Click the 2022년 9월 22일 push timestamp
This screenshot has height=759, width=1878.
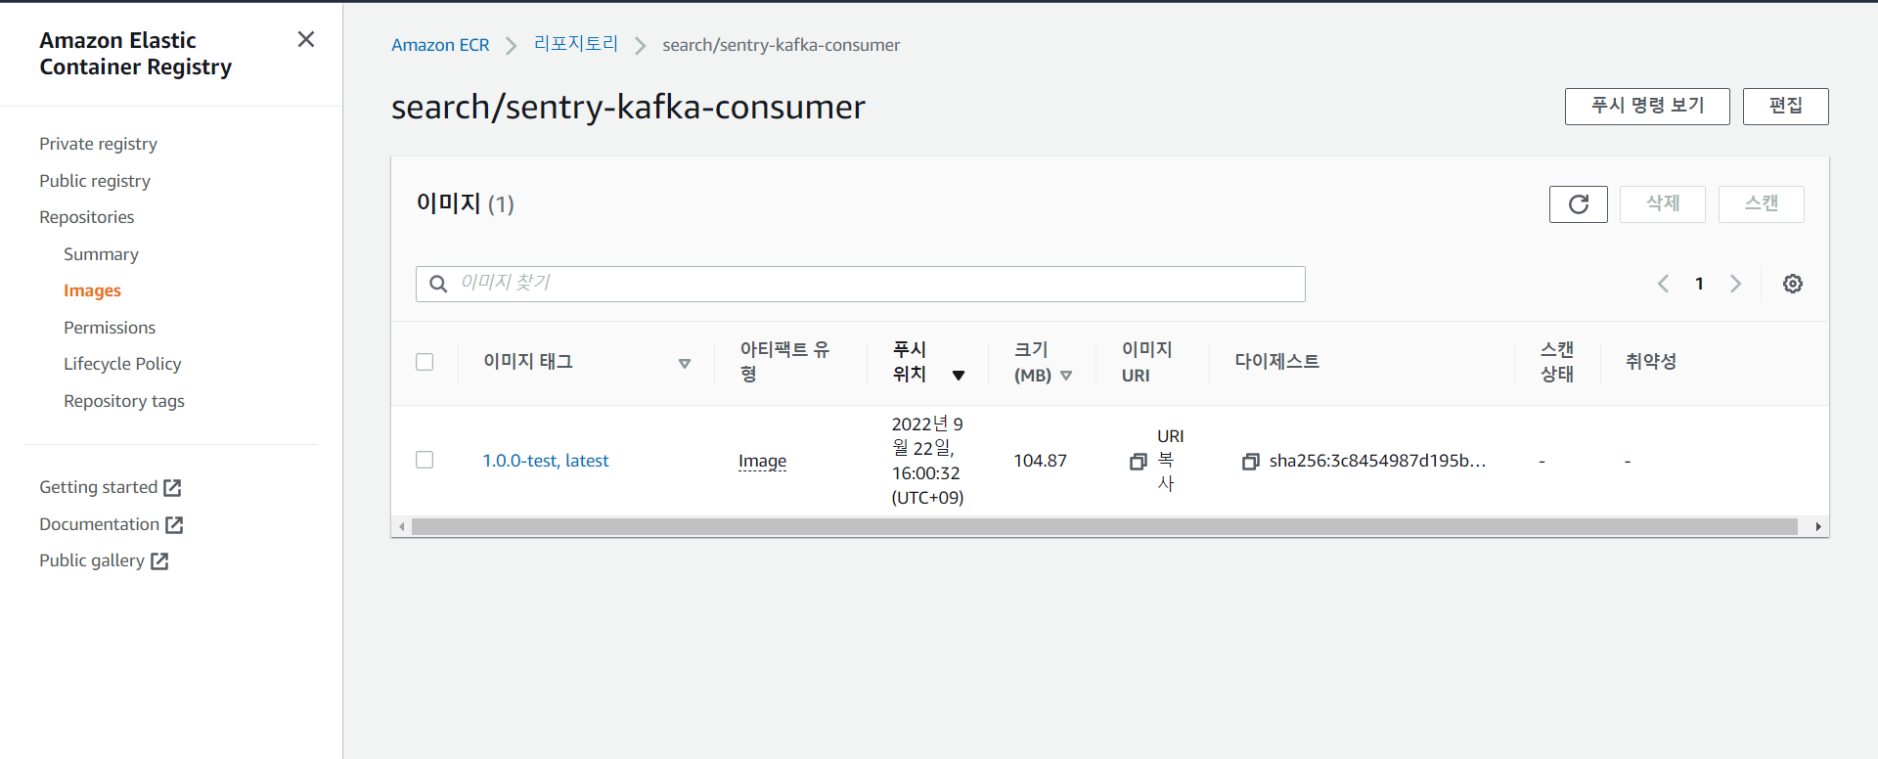tap(927, 461)
